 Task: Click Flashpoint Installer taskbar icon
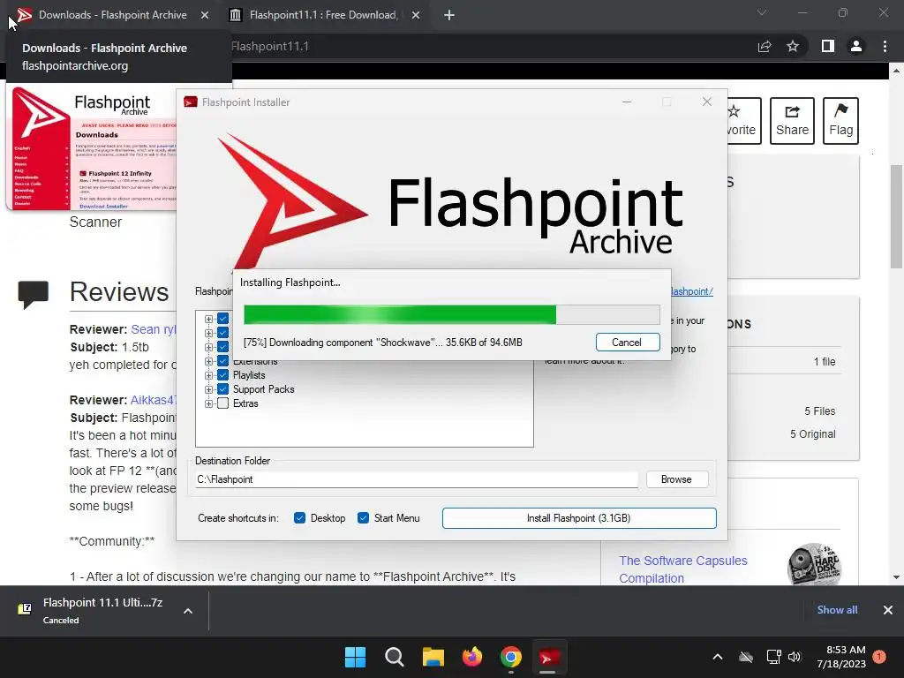[x=548, y=657]
